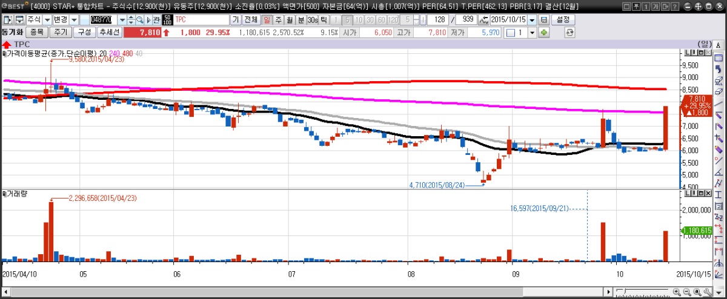
Task: Toggle the 전체 (all) button
Action: [251, 20]
